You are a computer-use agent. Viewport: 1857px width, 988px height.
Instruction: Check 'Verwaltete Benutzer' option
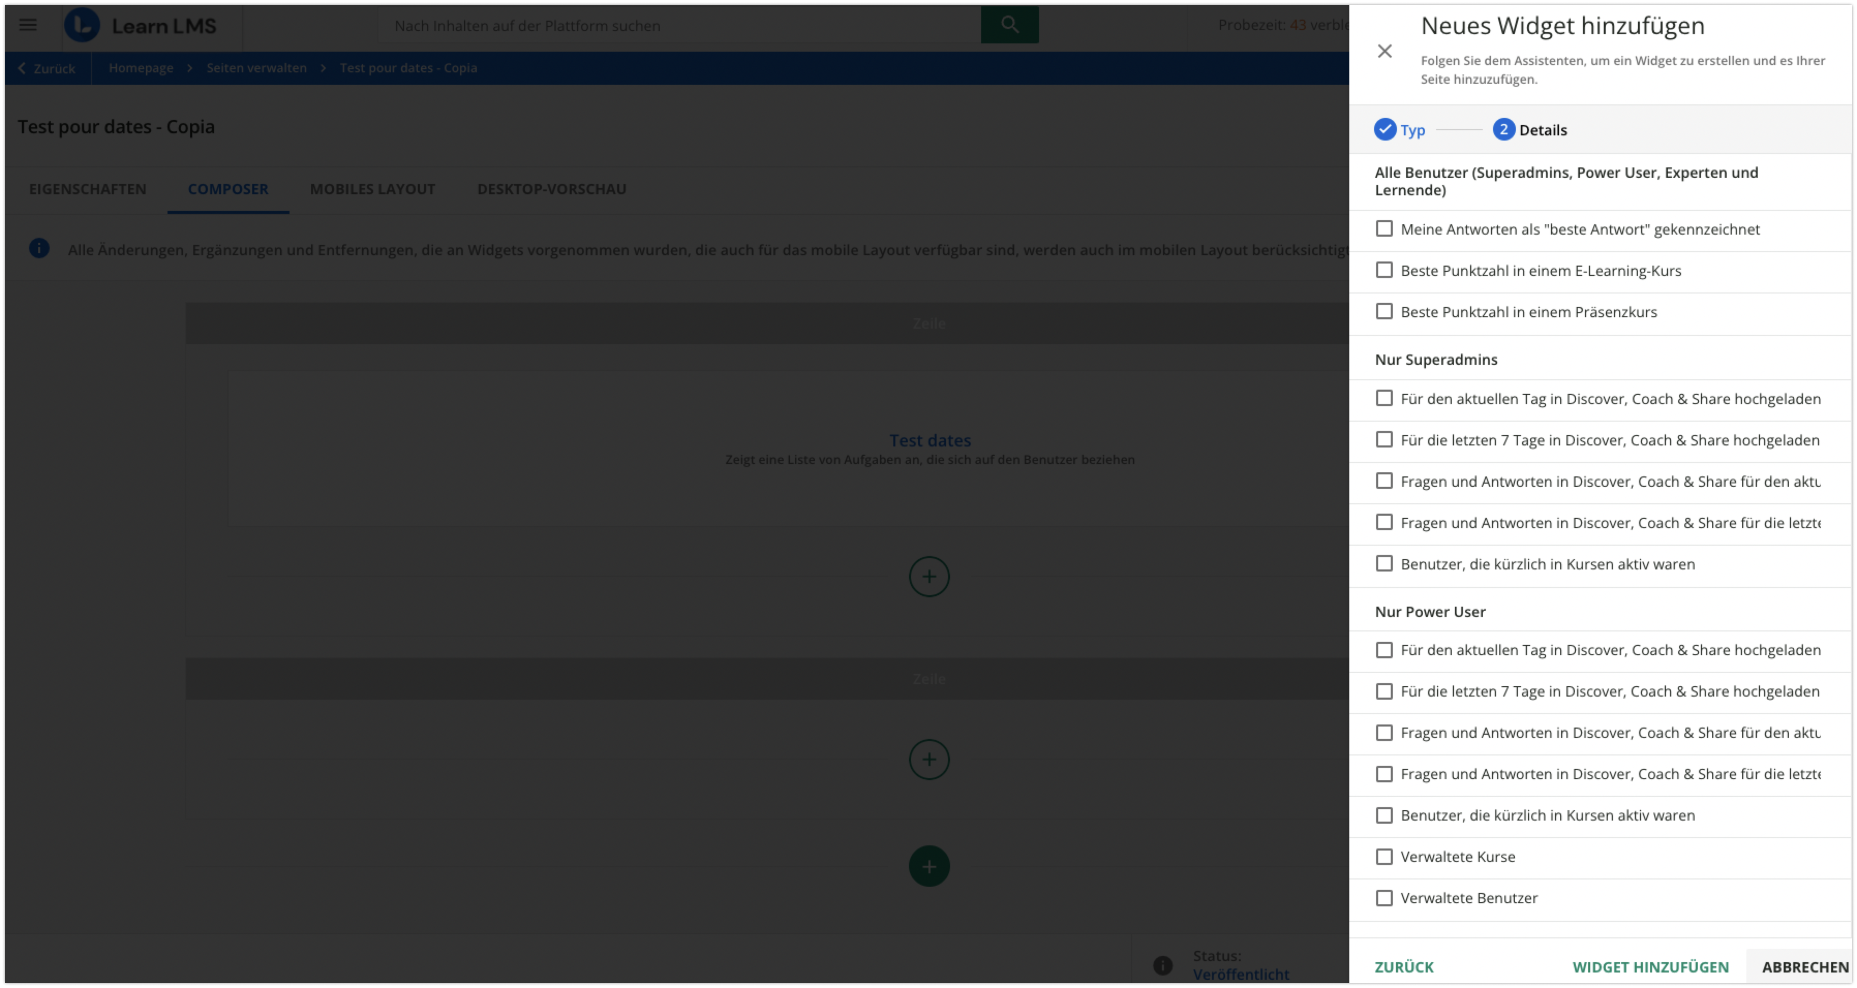coord(1383,898)
